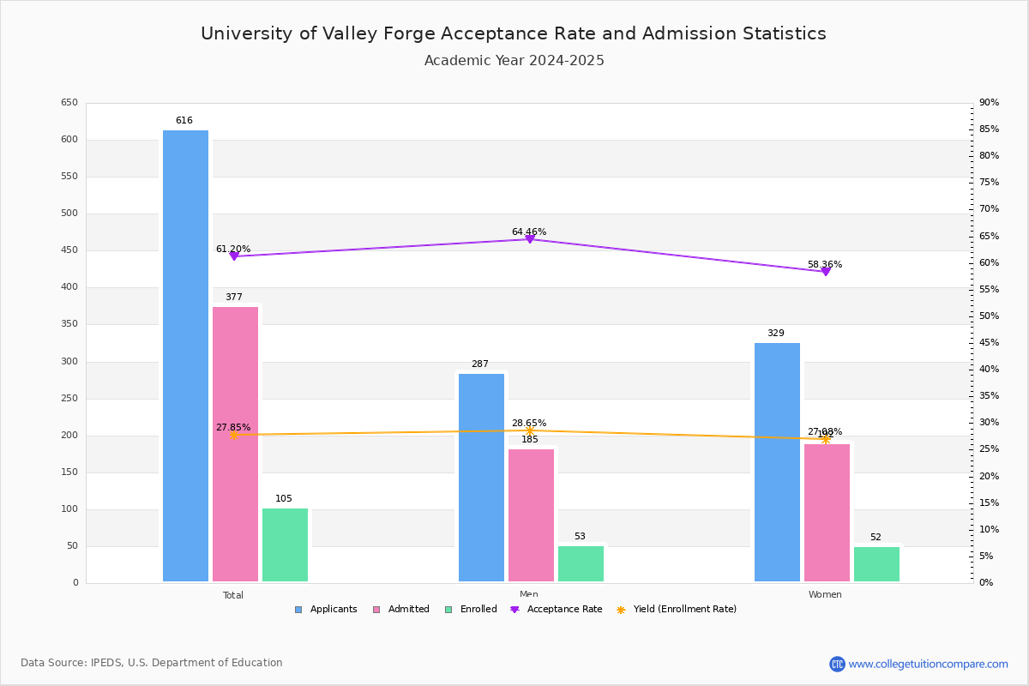Screen dimensions: 1029x686
Task: Open www.collegetuitioncompare.com link
Action: click(x=929, y=664)
